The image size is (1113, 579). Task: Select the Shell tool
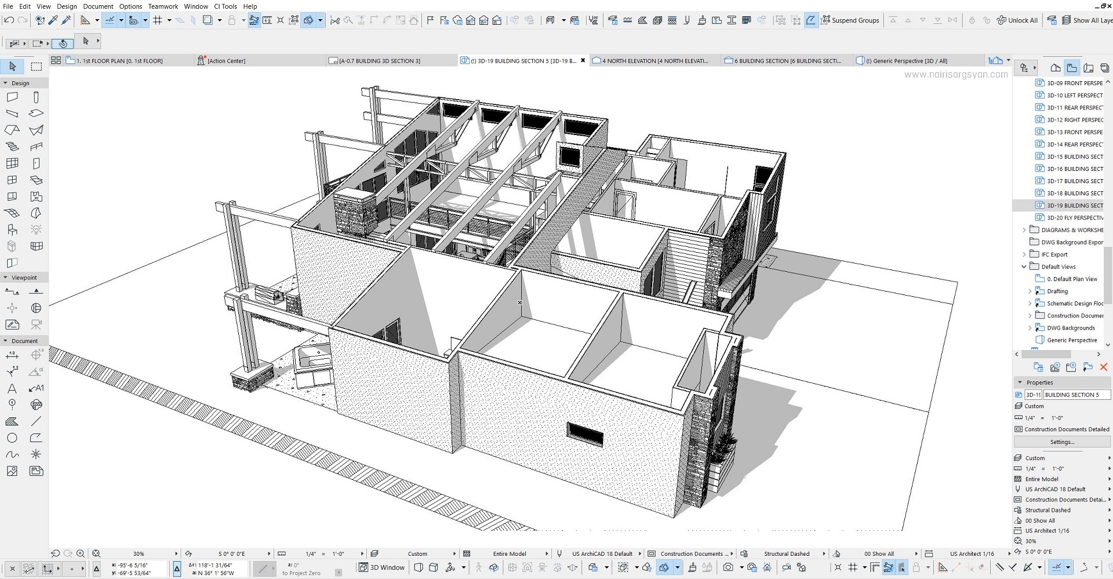click(36, 130)
